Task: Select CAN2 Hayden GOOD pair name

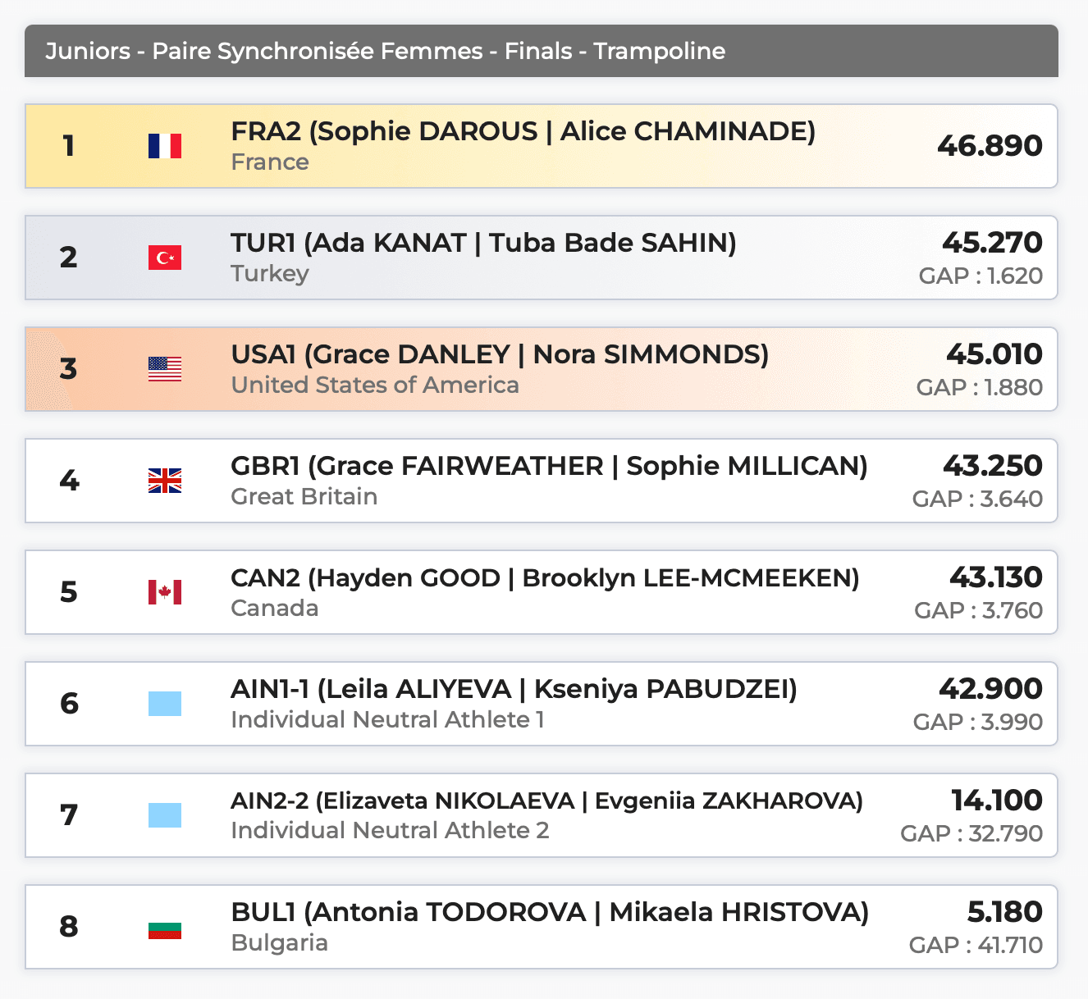Action: pyautogui.click(x=545, y=577)
